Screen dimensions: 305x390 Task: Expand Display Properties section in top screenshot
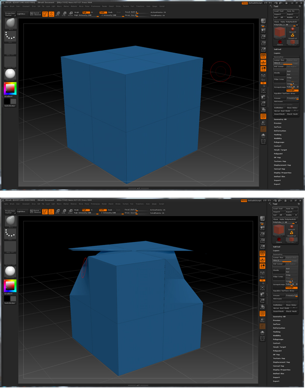pyautogui.click(x=283, y=173)
